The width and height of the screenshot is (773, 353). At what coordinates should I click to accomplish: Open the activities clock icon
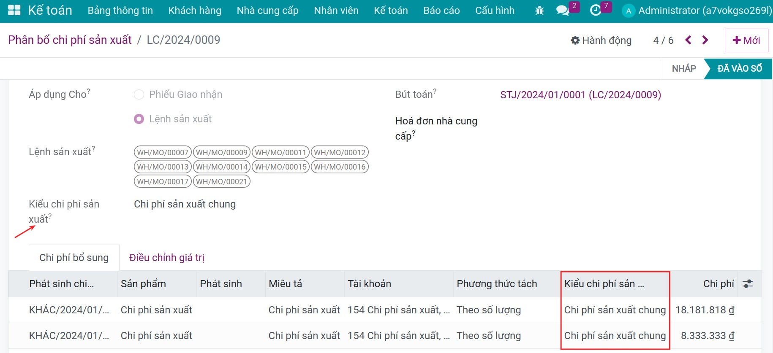[x=596, y=11]
